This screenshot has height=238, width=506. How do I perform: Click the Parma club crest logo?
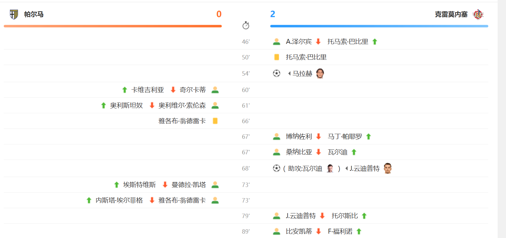13,14
